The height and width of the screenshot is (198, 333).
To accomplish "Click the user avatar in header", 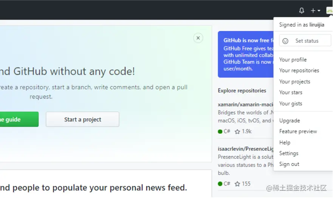I will (x=329, y=11).
